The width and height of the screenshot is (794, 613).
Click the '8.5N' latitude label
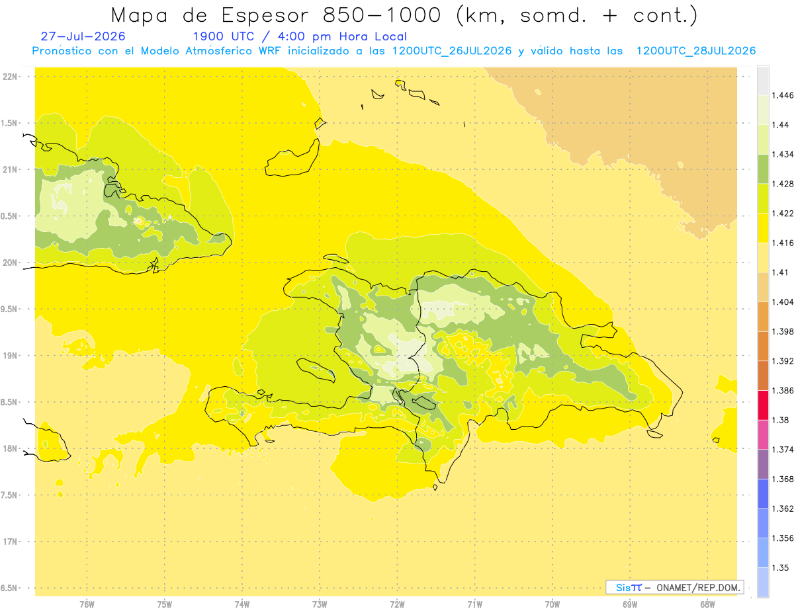[10, 402]
